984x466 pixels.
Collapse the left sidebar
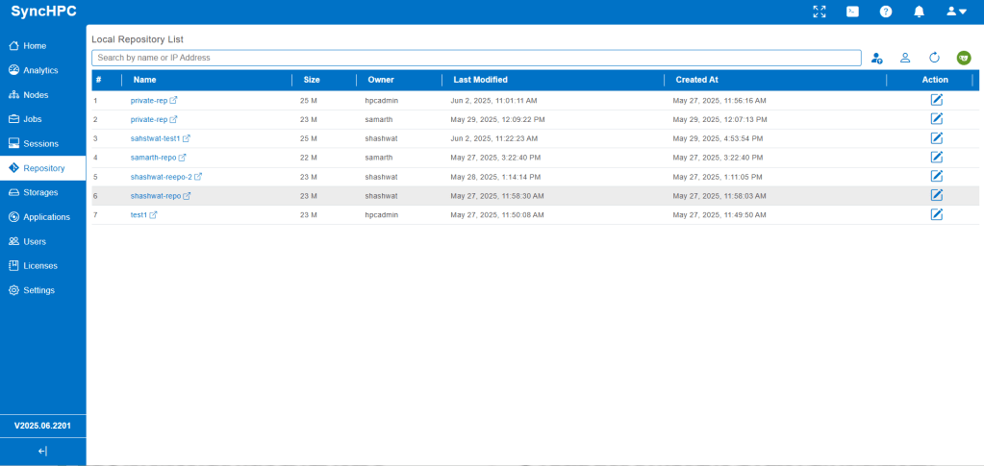point(42,451)
